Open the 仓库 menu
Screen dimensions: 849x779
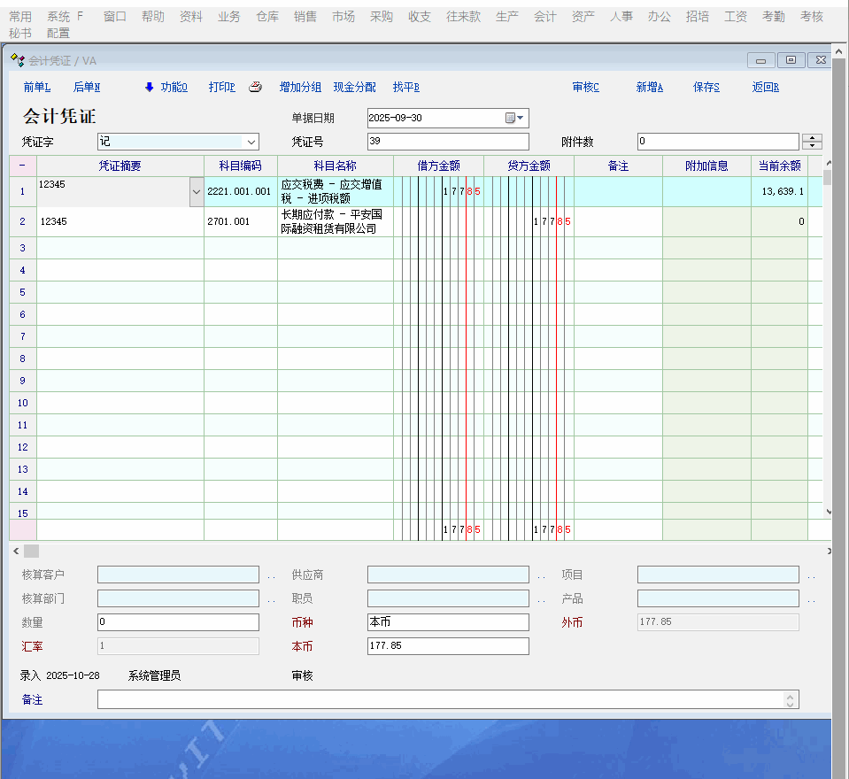point(267,16)
